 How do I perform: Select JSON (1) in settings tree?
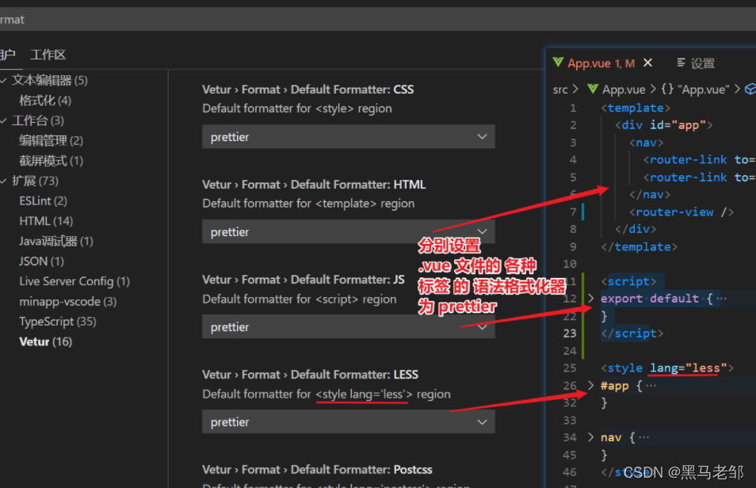pos(41,261)
